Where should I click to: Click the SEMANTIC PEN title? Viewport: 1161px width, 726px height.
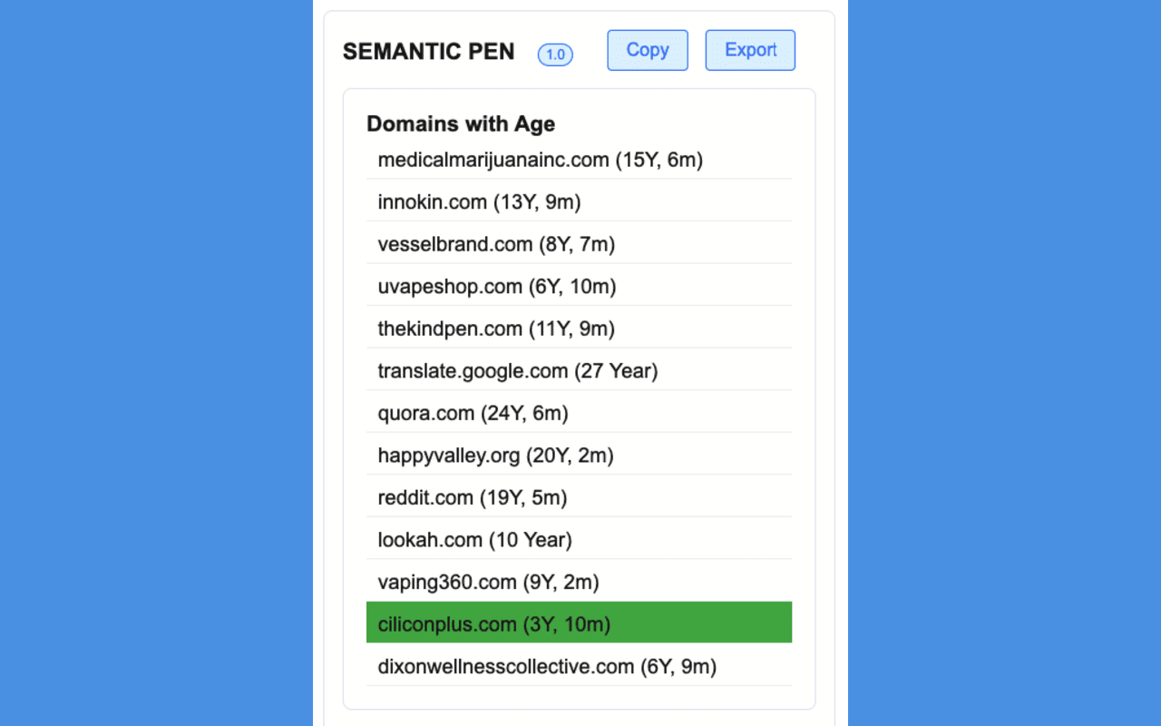click(428, 52)
